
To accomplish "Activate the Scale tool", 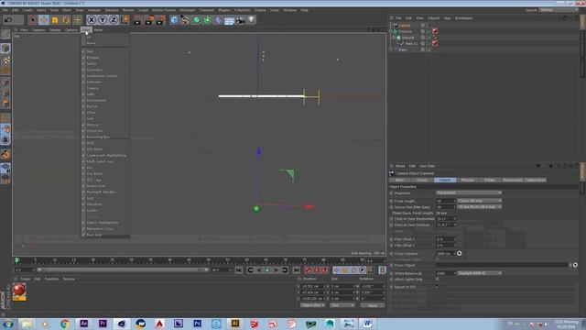I will click(55, 20).
